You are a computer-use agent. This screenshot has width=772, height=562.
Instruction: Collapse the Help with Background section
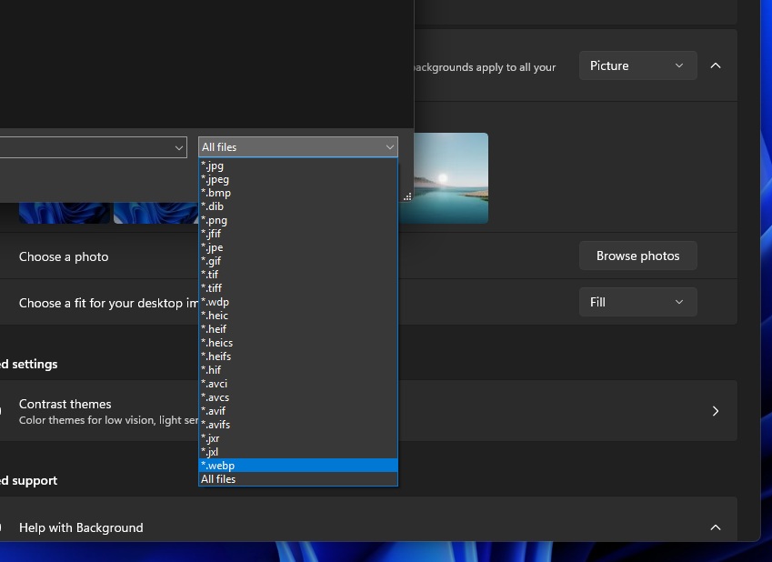pyautogui.click(x=715, y=527)
